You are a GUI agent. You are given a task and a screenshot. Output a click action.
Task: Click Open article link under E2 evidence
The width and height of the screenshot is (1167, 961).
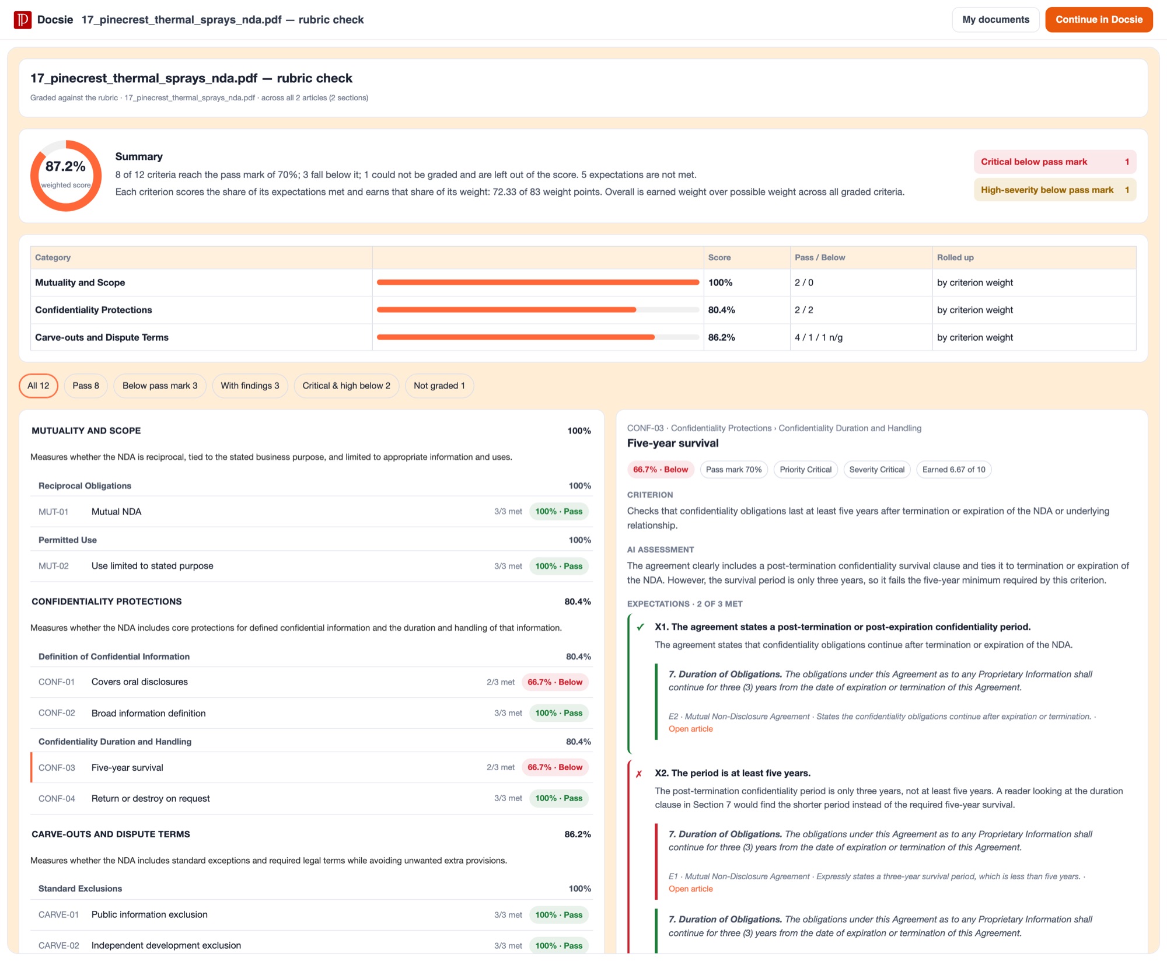690,729
